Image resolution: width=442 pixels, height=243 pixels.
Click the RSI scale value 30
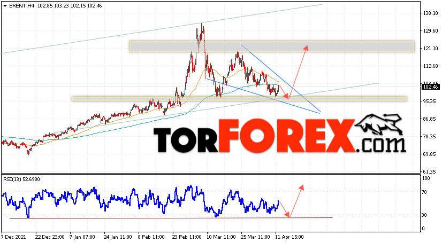[x=424, y=215]
